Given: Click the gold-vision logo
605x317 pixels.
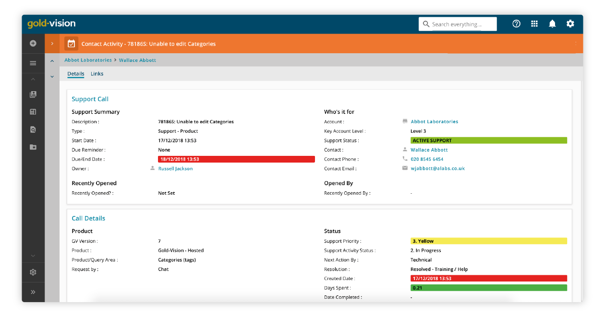Looking at the screenshot, I should [51, 23].
